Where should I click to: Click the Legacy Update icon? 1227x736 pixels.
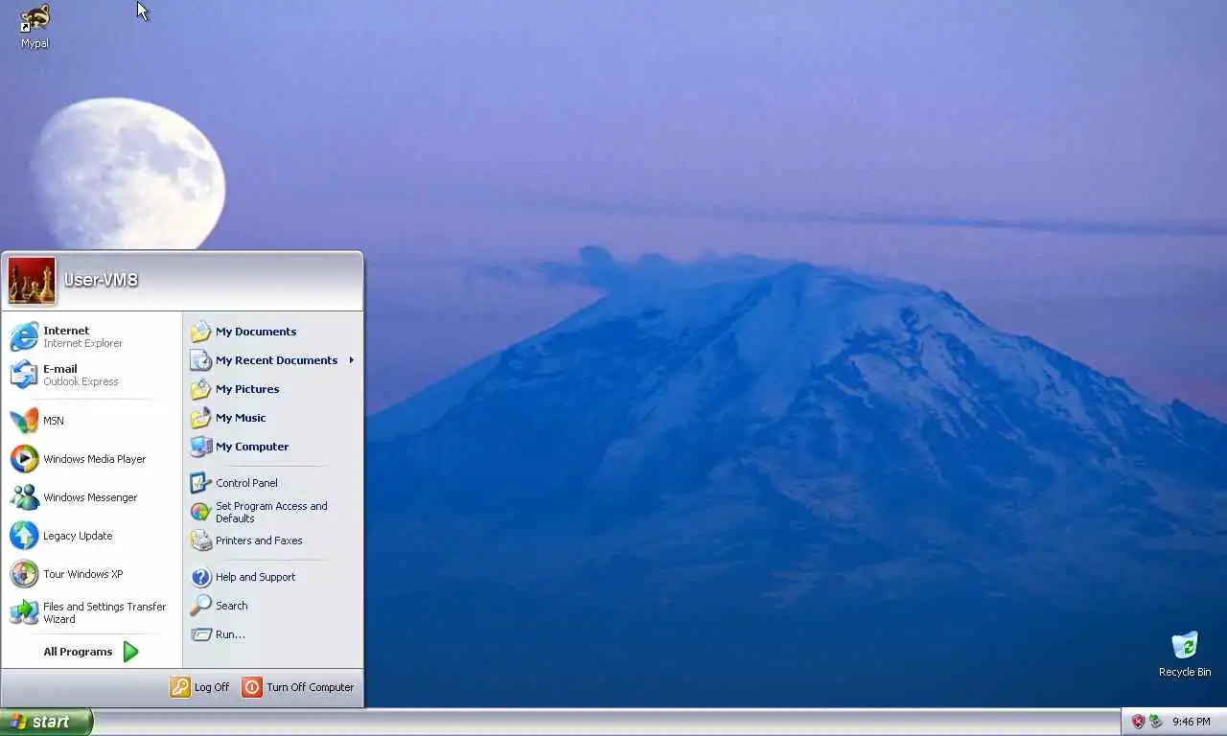[24, 536]
